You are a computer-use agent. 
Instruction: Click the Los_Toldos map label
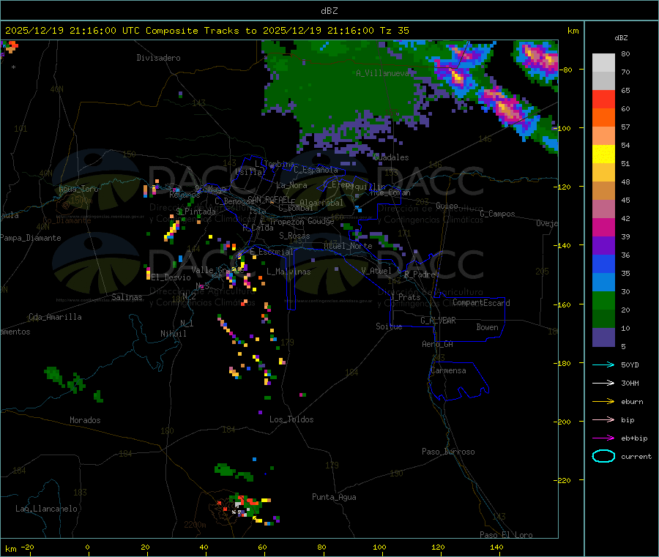[x=291, y=419]
